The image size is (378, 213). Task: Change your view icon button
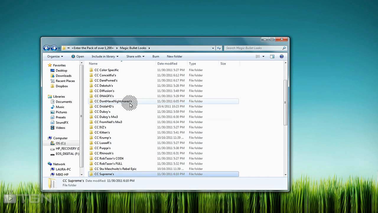[258, 56]
